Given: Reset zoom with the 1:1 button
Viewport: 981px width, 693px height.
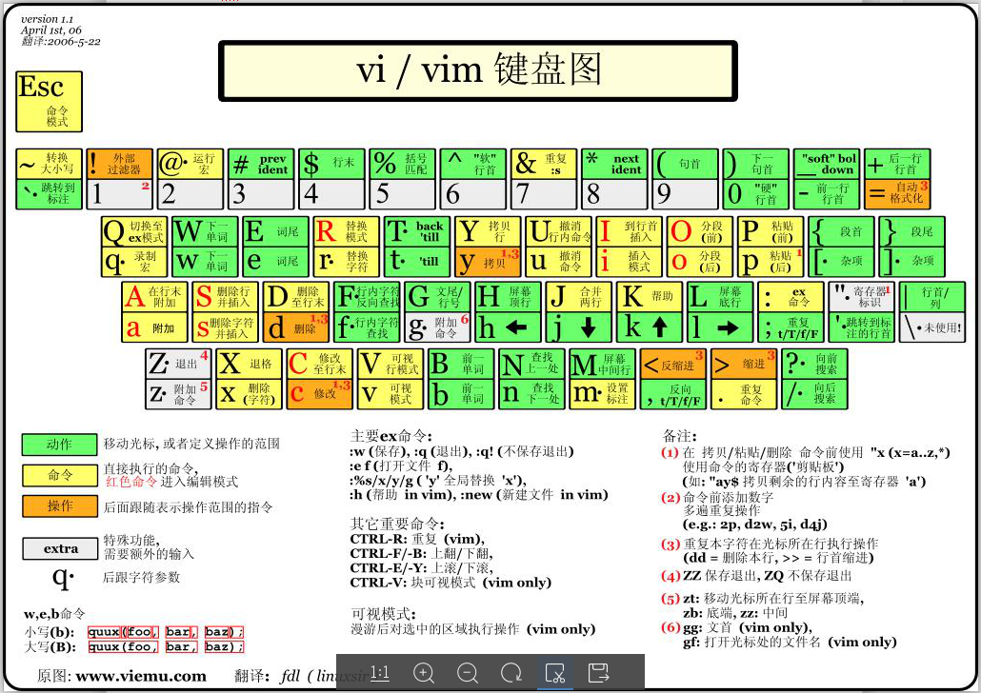Looking at the screenshot, I should tap(380, 673).
